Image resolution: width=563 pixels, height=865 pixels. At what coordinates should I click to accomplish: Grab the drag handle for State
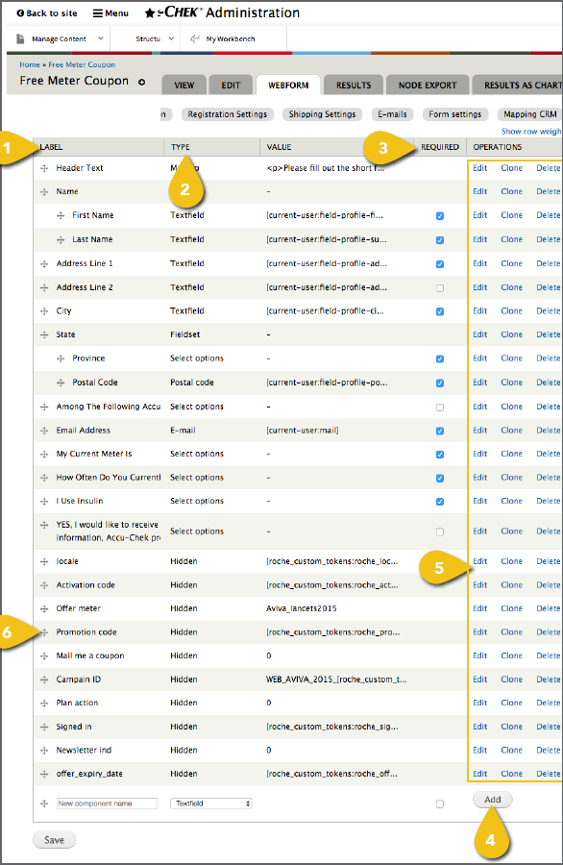44,334
